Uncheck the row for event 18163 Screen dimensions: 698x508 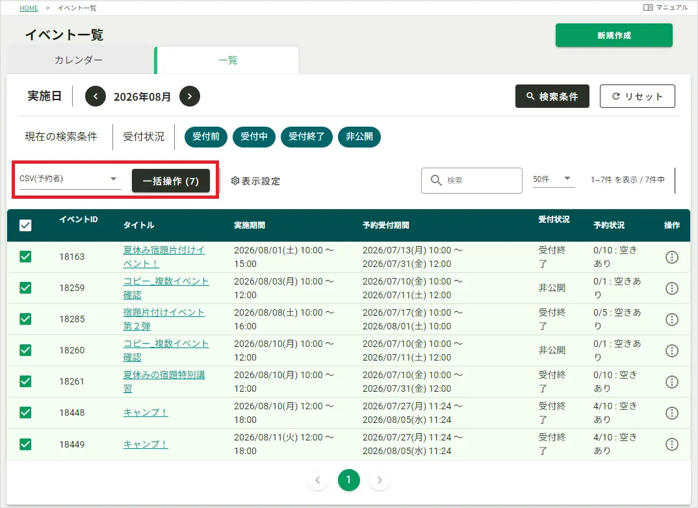[25, 257]
